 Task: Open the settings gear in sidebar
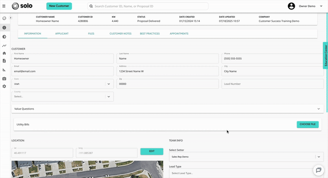[x=4, y=86]
